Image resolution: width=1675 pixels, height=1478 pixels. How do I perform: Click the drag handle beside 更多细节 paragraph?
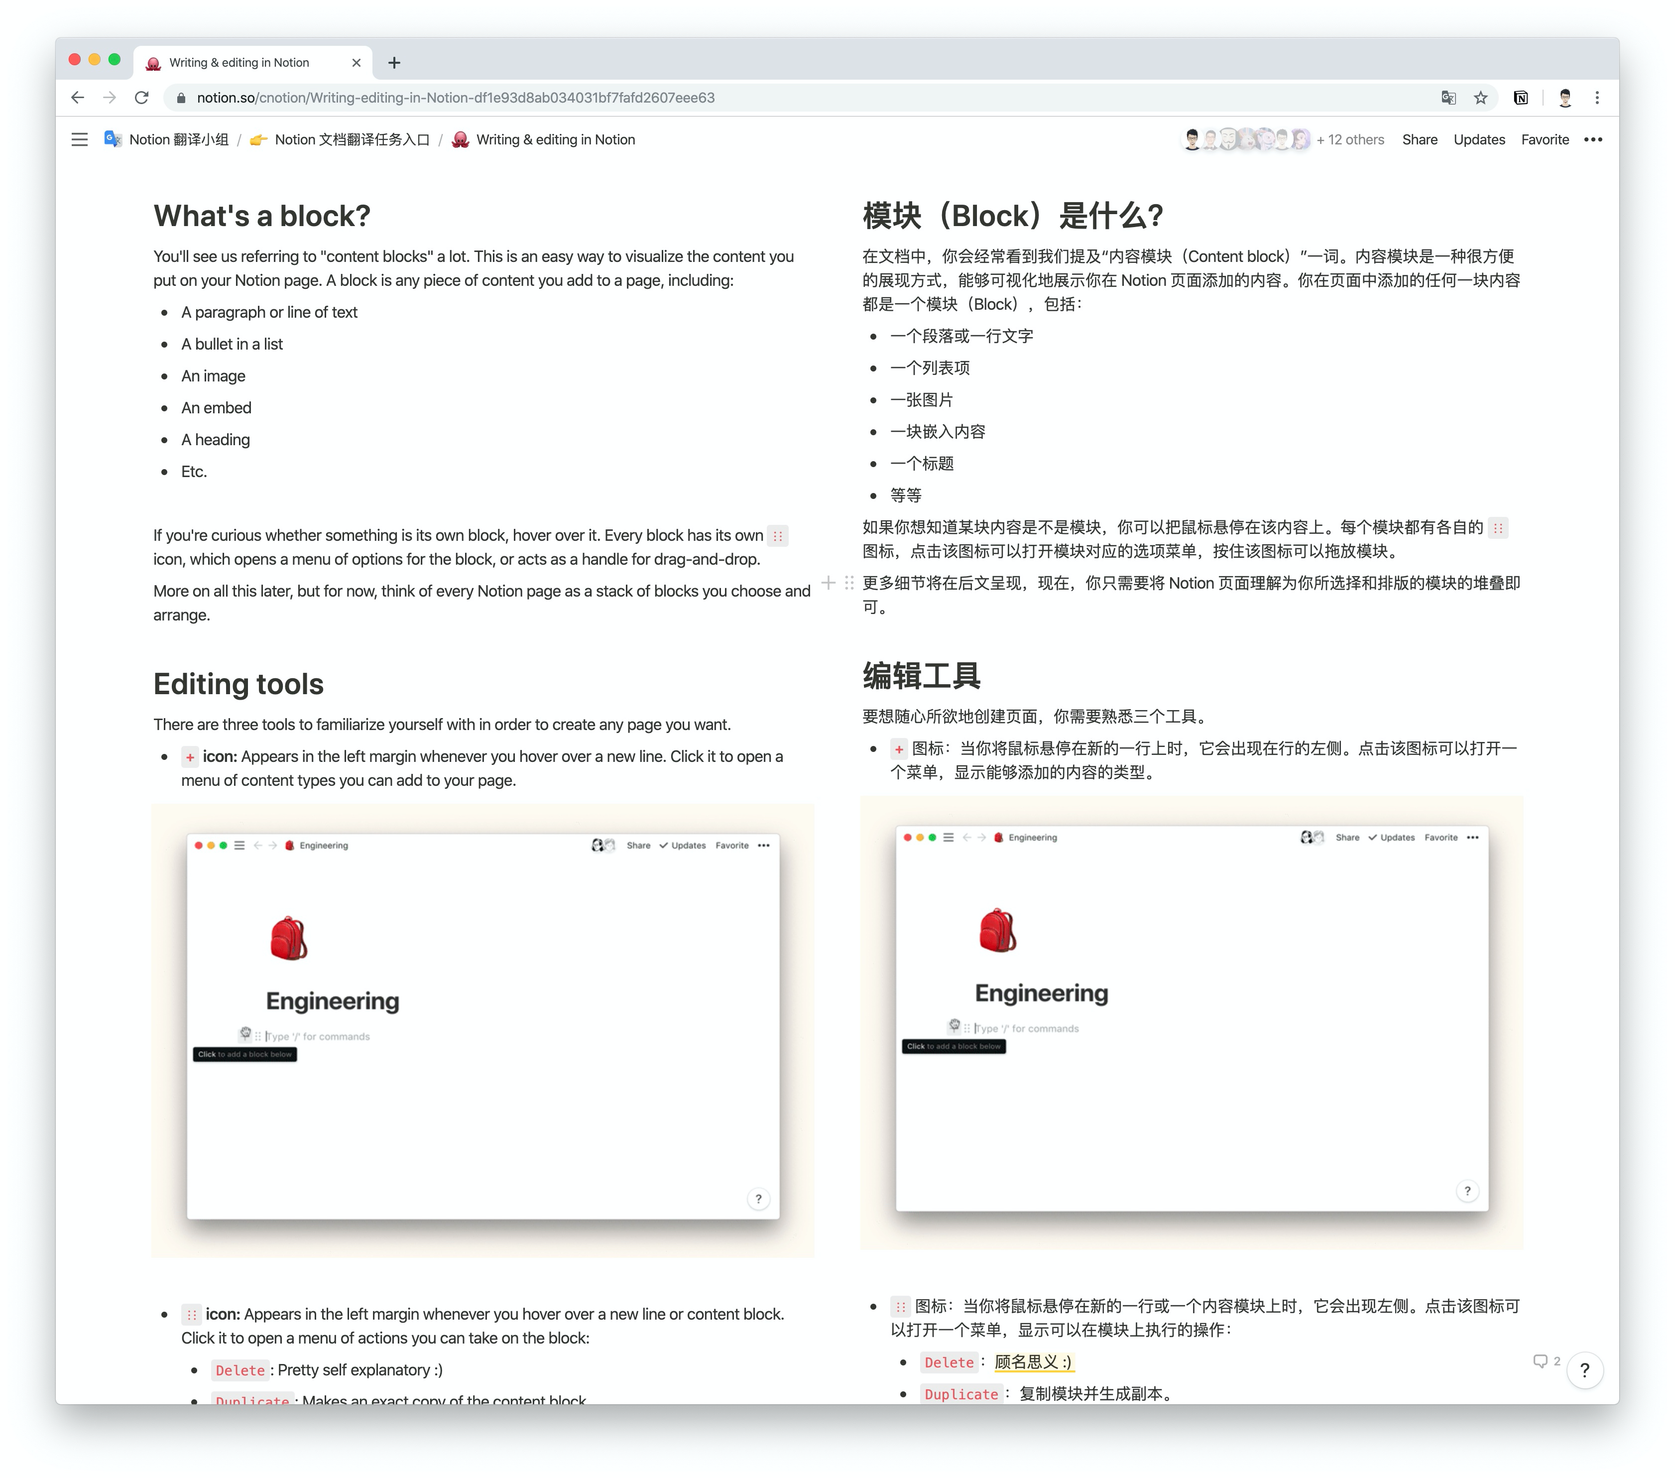[849, 583]
